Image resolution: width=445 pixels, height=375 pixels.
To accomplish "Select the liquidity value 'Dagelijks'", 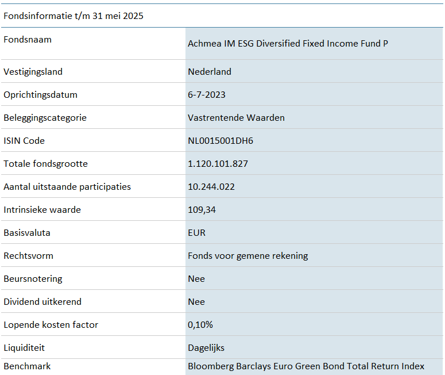I will pos(206,348).
